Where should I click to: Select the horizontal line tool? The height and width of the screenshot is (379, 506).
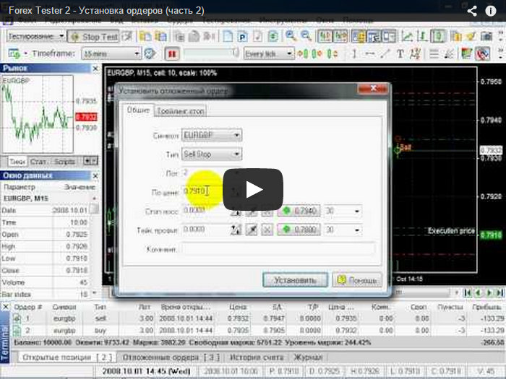(x=370, y=53)
